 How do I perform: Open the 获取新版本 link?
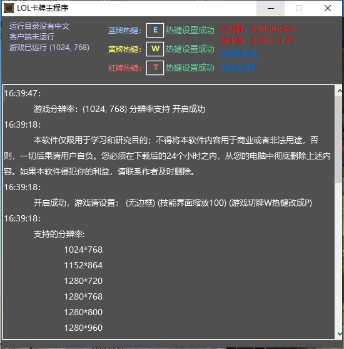coord(240,53)
